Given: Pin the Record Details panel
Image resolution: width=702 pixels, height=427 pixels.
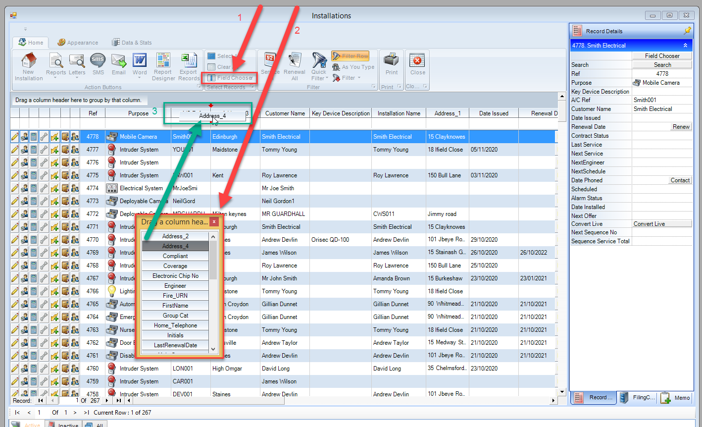Looking at the screenshot, I should click(687, 31).
